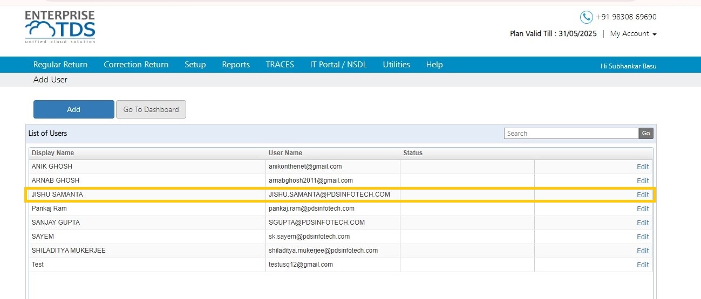
Task: Open the Correction Return menu
Action: click(136, 65)
